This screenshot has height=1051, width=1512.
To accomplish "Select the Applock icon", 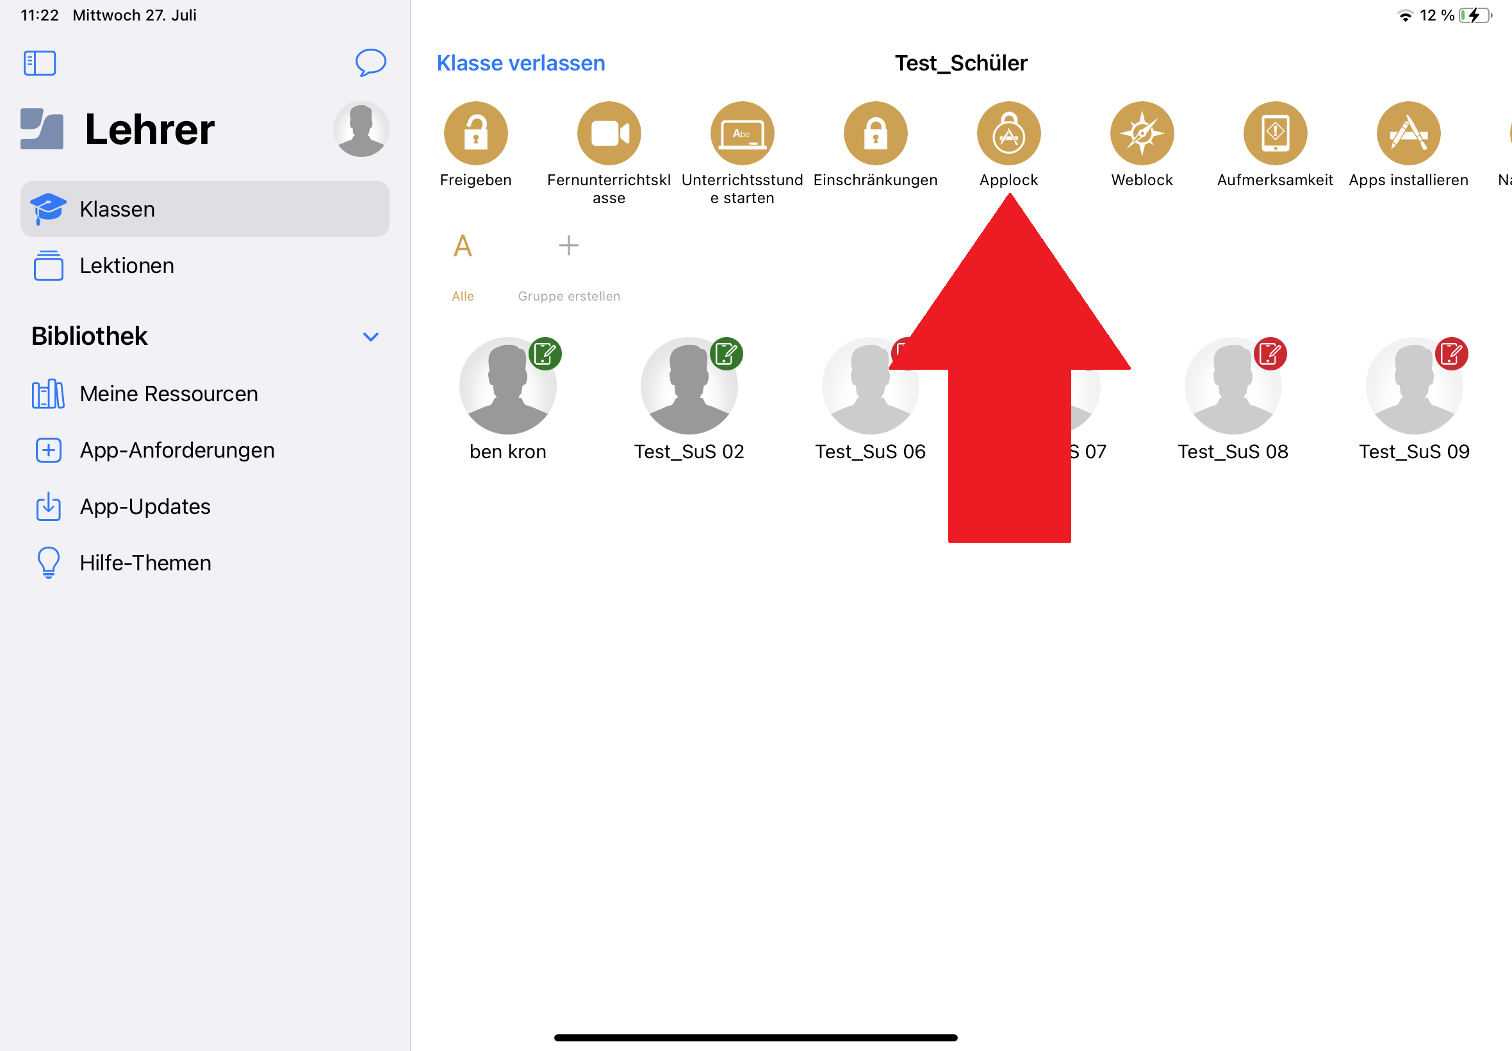I will click(1008, 133).
